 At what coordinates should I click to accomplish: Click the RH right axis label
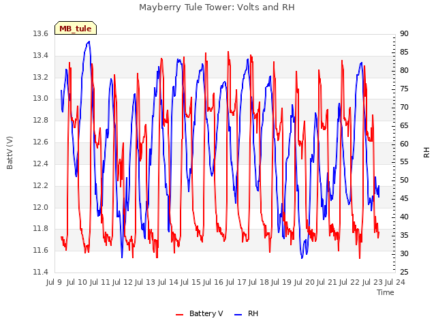[426, 153]
